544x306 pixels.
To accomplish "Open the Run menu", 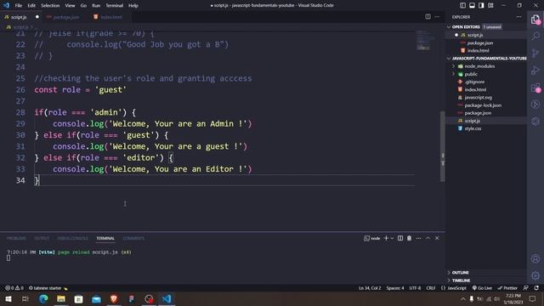I will [96, 6].
